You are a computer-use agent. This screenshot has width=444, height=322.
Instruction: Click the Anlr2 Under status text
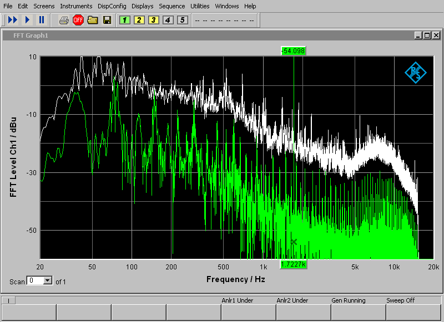pyautogui.click(x=292, y=300)
